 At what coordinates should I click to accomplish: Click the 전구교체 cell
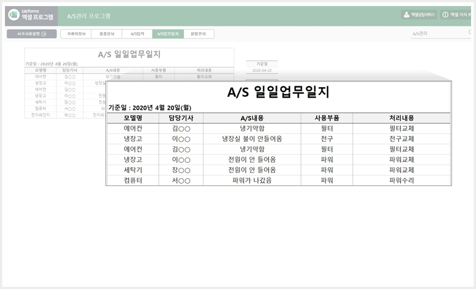coord(401,139)
